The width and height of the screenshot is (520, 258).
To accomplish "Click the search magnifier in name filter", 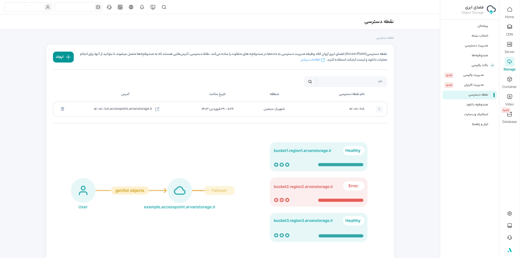I will (x=310, y=82).
